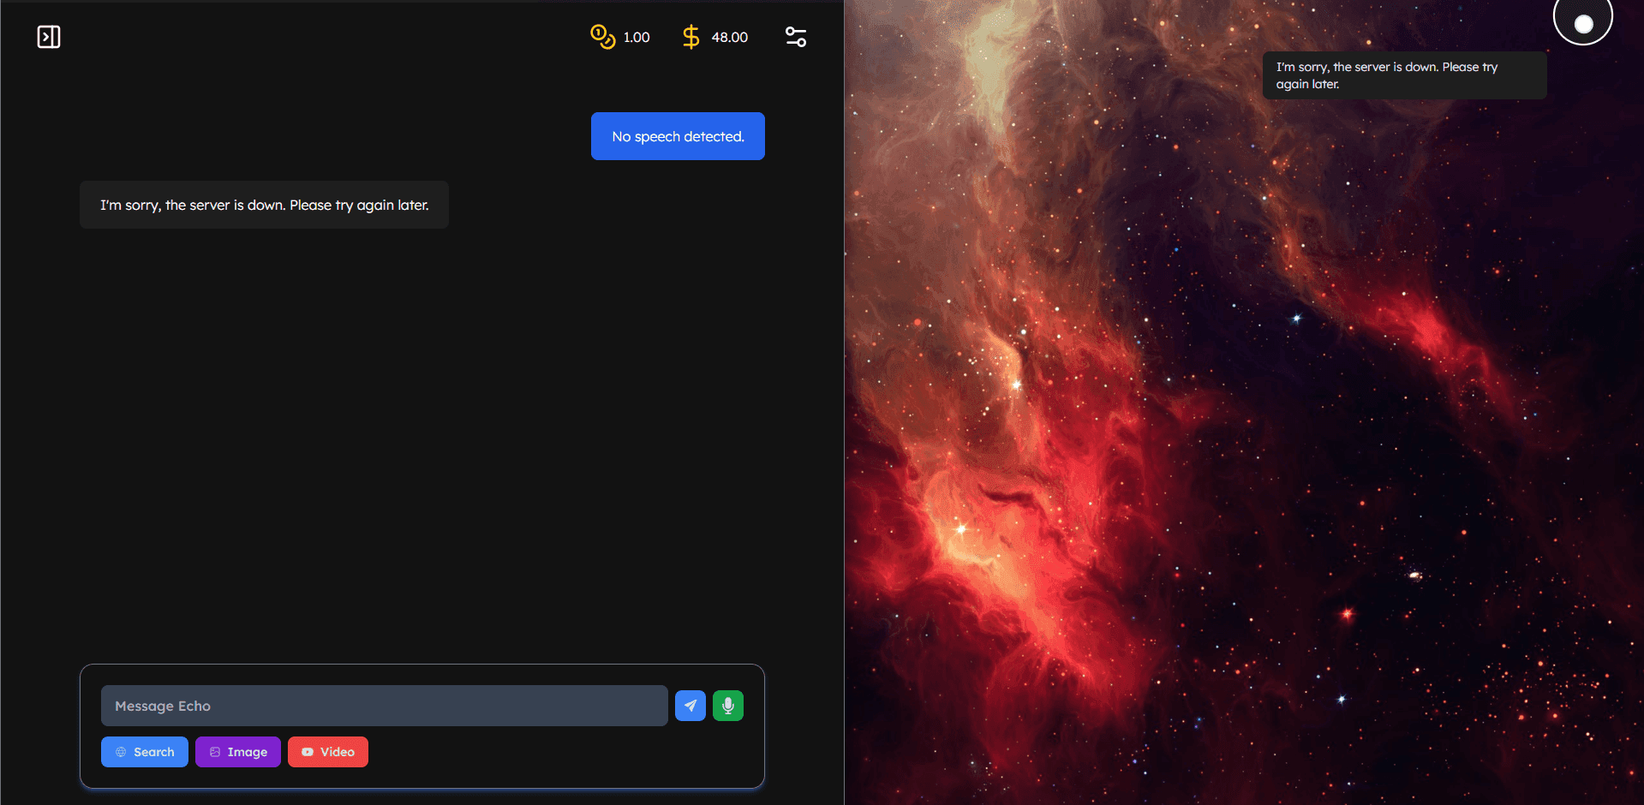Click the picture icon inside the Image button
The image size is (1644, 805).
214,751
